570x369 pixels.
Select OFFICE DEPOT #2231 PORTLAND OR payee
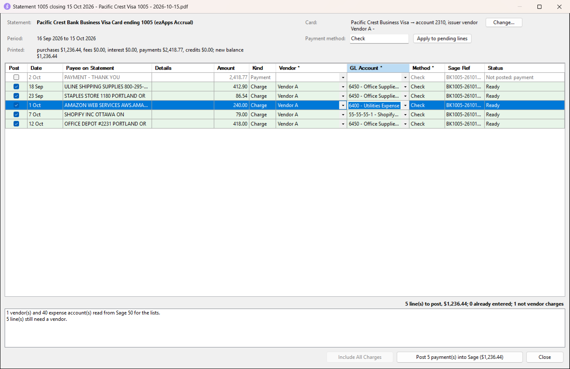(x=108, y=124)
